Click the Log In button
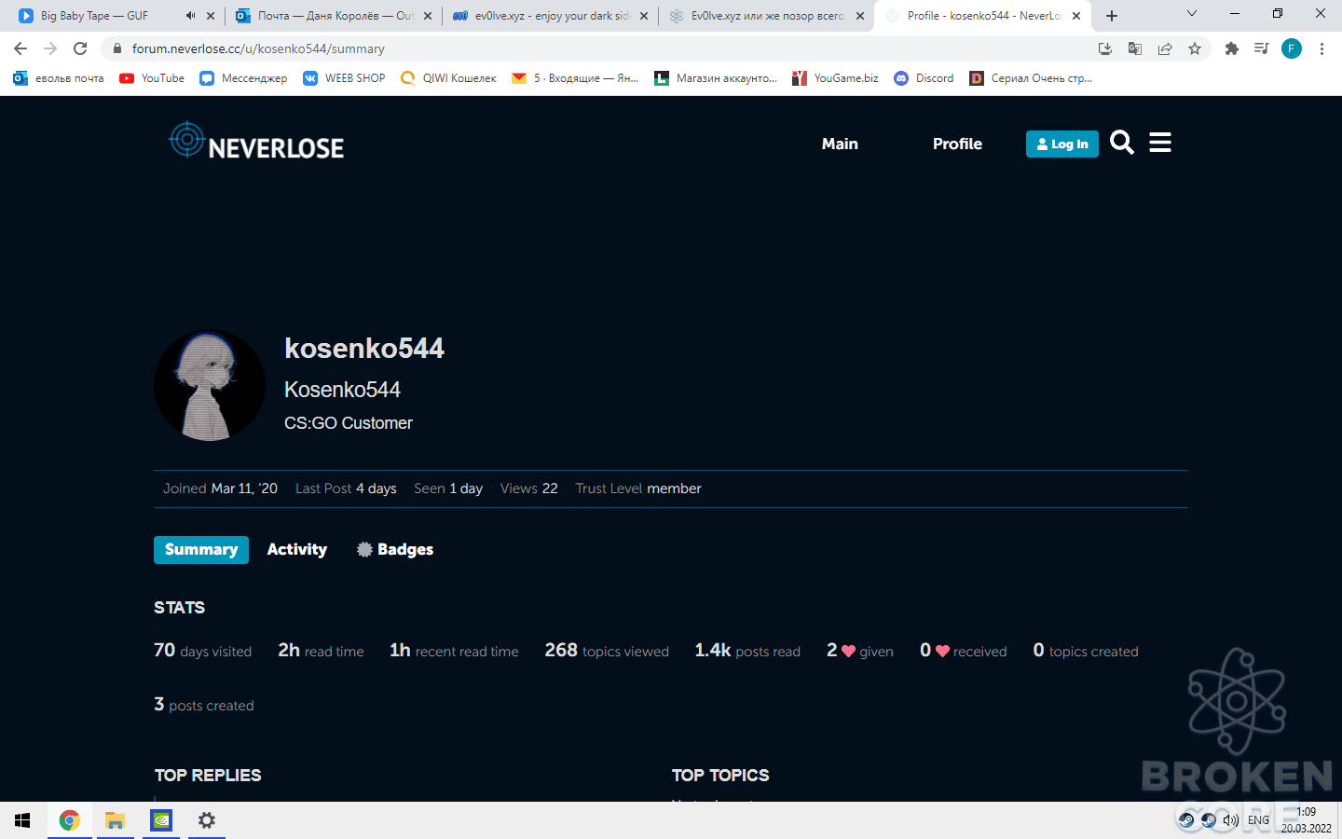Viewport: 1342px width, 839px height. pos(1062,144)
